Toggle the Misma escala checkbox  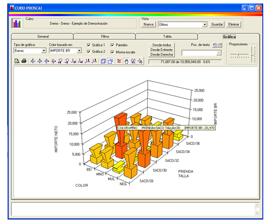pos(112,52)
